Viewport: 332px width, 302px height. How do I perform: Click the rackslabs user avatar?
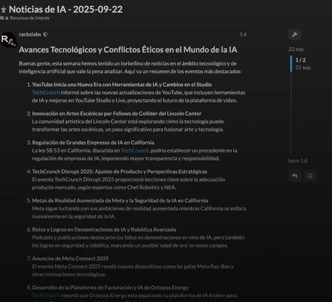9,40
